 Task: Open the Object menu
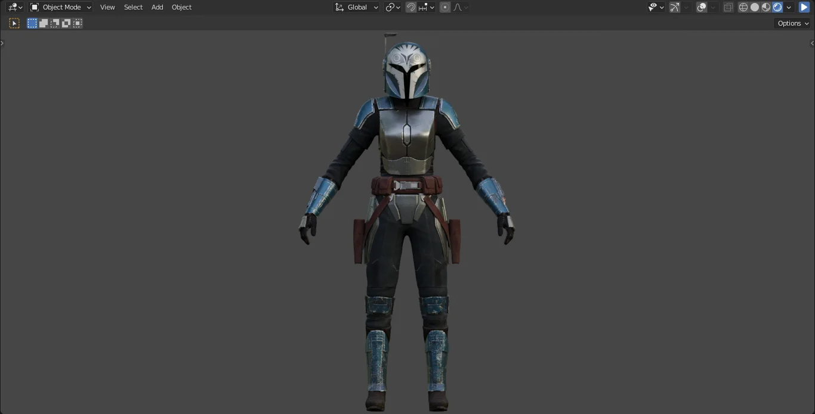coord(181,7)
